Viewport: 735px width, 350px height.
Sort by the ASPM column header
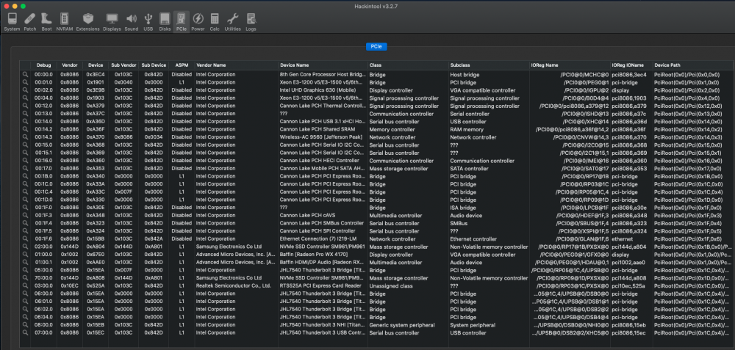[182, 65]
